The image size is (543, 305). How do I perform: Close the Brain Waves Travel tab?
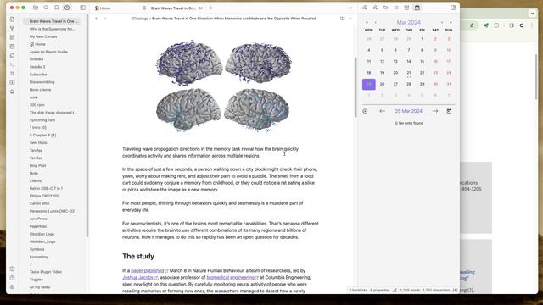201,8
